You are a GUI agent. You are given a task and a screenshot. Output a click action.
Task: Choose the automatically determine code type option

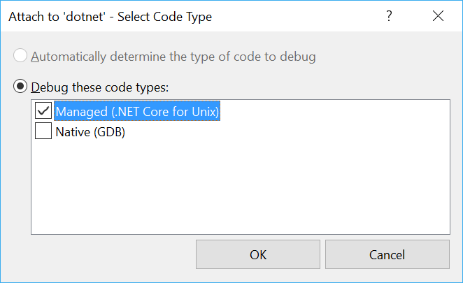21,57
